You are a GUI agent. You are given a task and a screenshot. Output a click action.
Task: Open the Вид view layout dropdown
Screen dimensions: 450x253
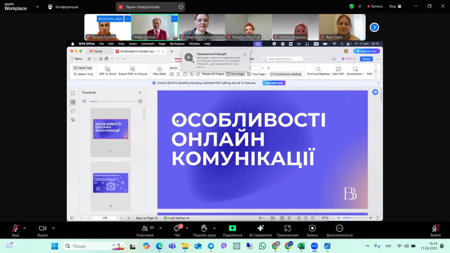coord(395,6)
